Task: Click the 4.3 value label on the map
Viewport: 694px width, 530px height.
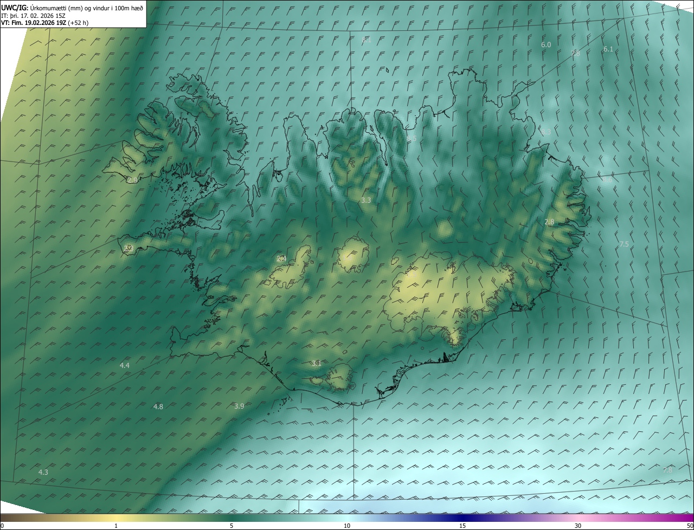Action: click(x=43, y=473)
